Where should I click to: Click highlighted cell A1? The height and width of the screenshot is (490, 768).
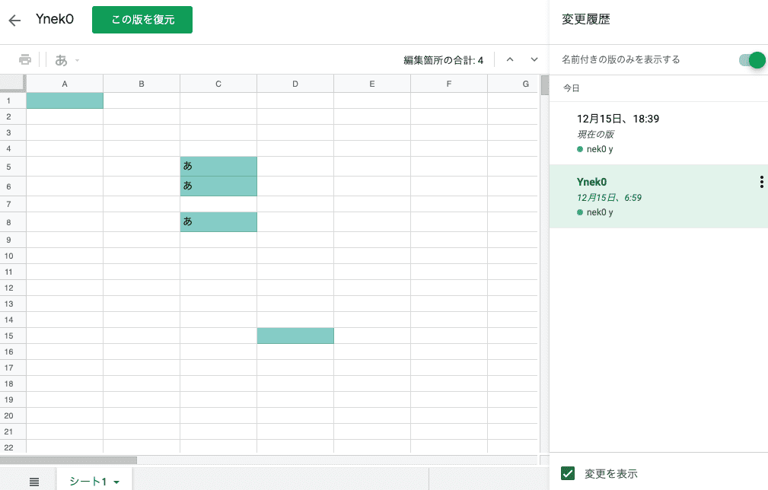coord(65,100)
